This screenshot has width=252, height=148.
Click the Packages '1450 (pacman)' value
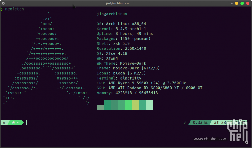click(135, 39)
